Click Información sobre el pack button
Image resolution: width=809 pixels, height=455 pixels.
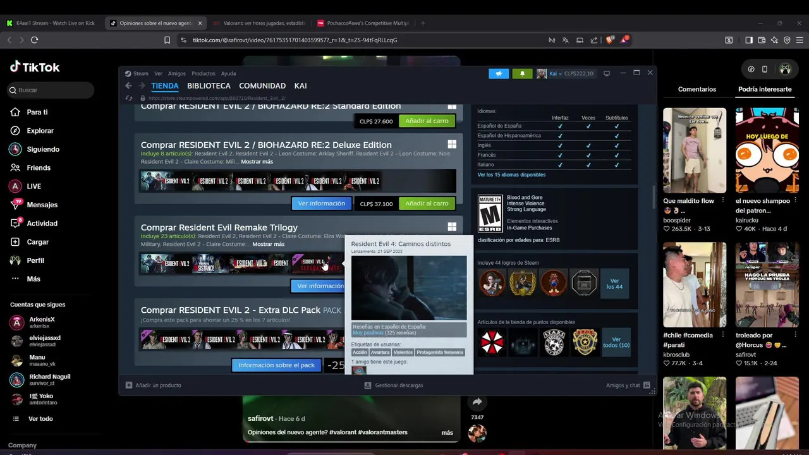click(x=276, y=365)
